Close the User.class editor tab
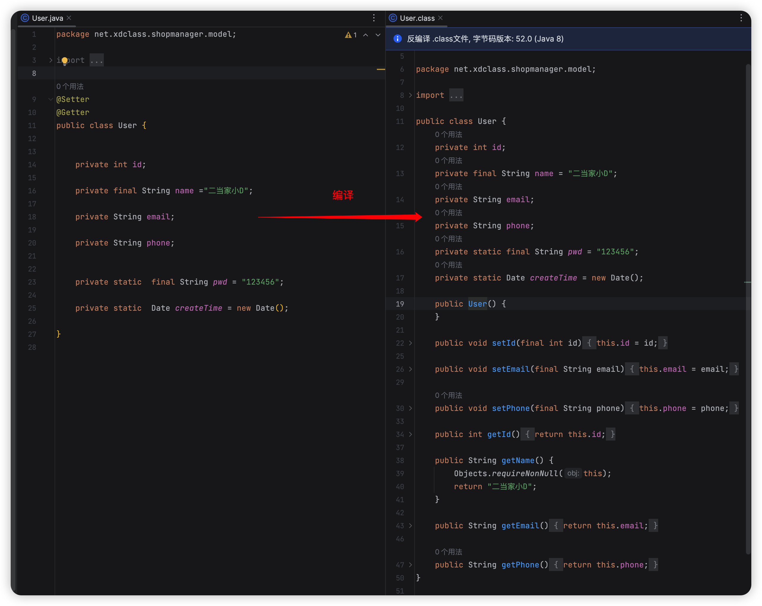 point(440,18)
